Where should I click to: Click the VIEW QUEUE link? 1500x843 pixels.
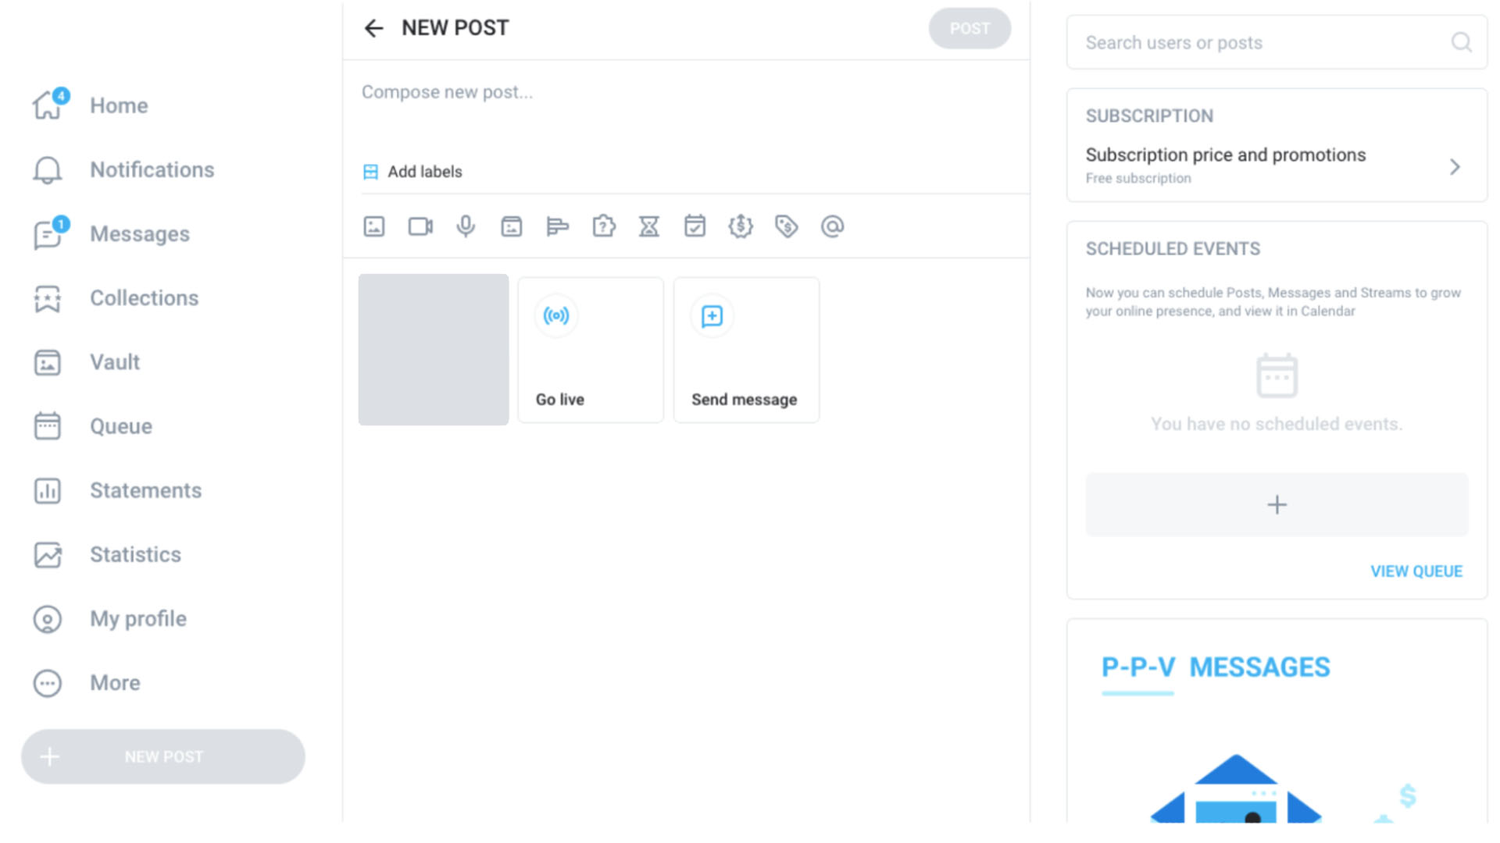coord(1416,571)
